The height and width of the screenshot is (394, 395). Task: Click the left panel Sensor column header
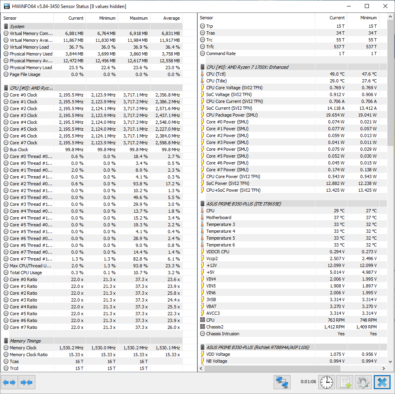point(27,18)
